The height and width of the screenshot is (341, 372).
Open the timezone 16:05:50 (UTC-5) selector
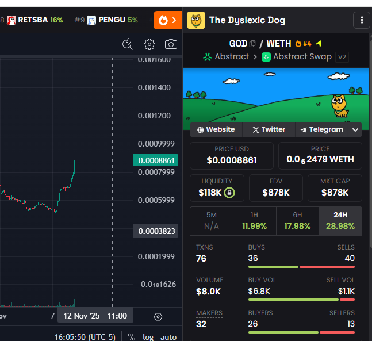pyautogui.click(x=85, y=337)
